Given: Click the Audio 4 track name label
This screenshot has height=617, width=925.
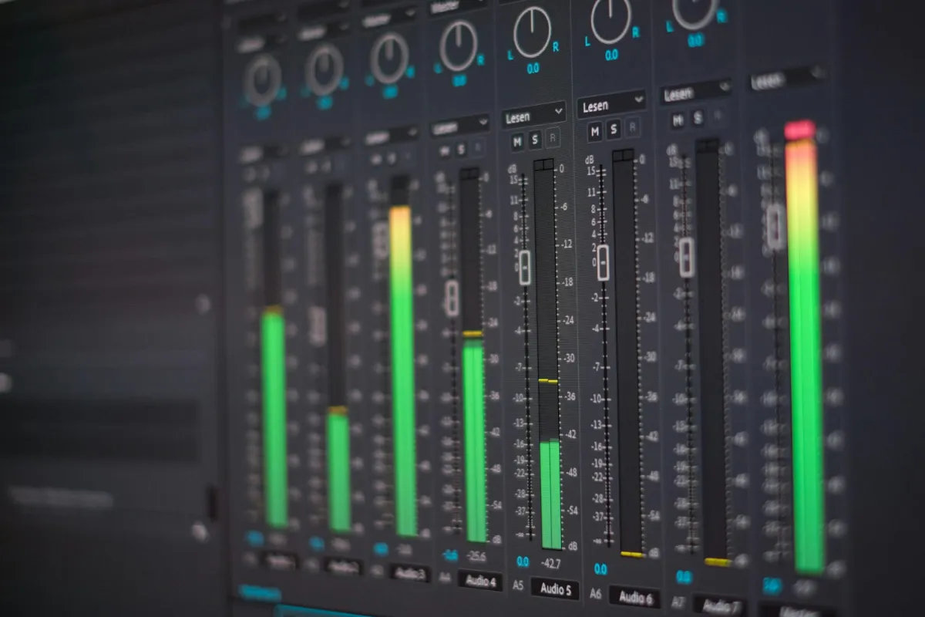Looking at the screenshot, I should click(x=479, y=580).
